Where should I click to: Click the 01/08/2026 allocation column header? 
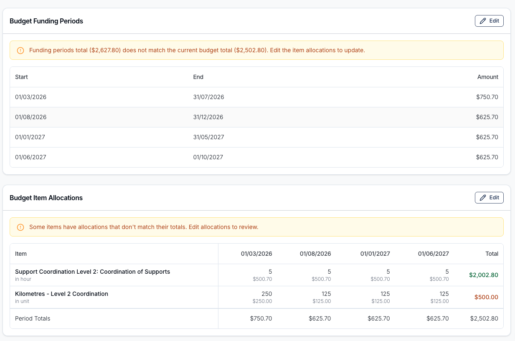pos(315,254)
